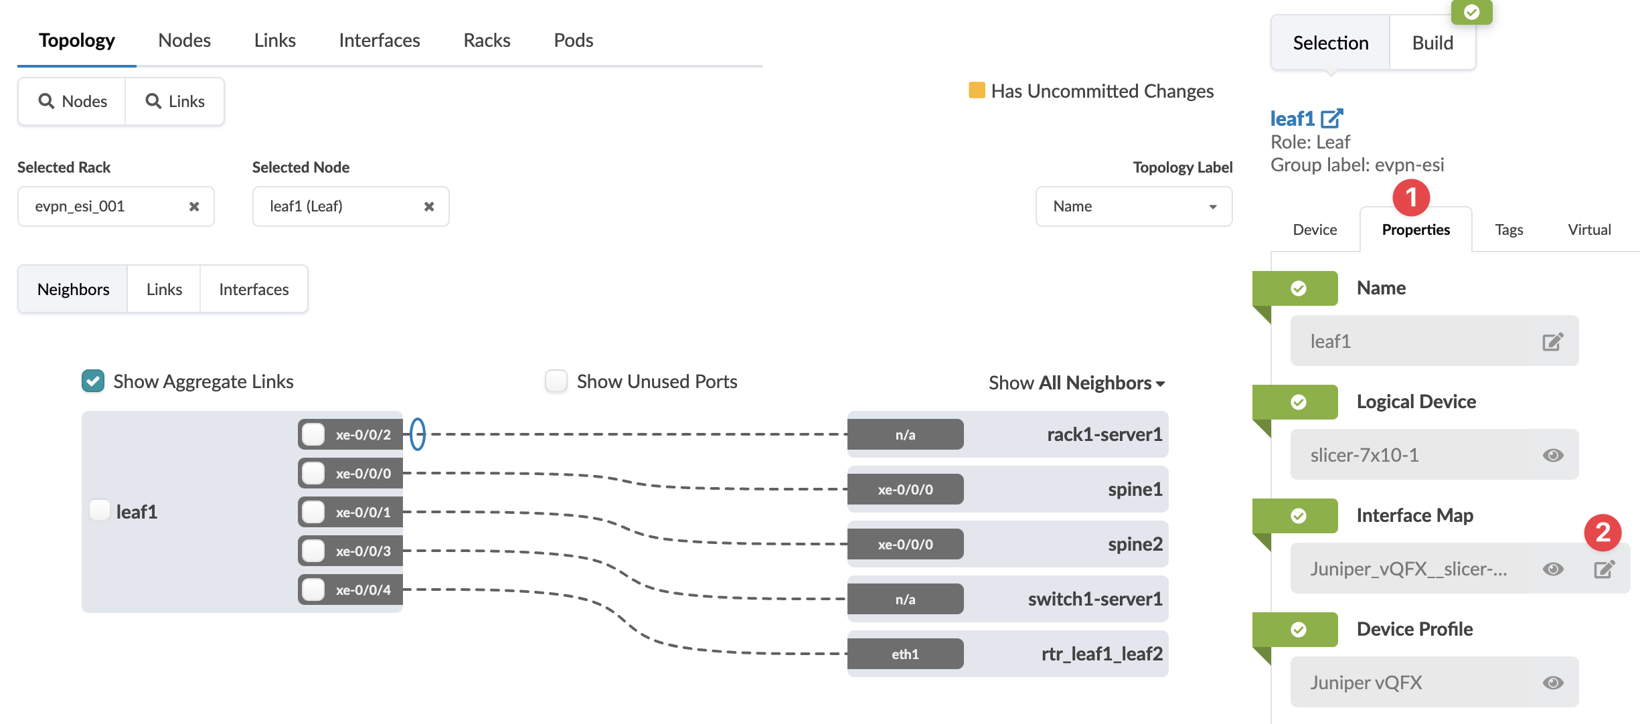Search Nodes with magnifier button
Image resolution: width=1640 pixels, height=724 pixels.
(72, 102)
